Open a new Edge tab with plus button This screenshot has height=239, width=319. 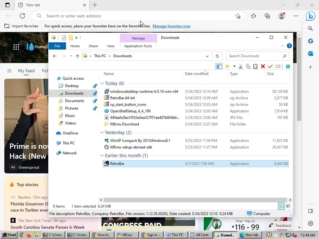pyautogui.click(x=95, y=5)
